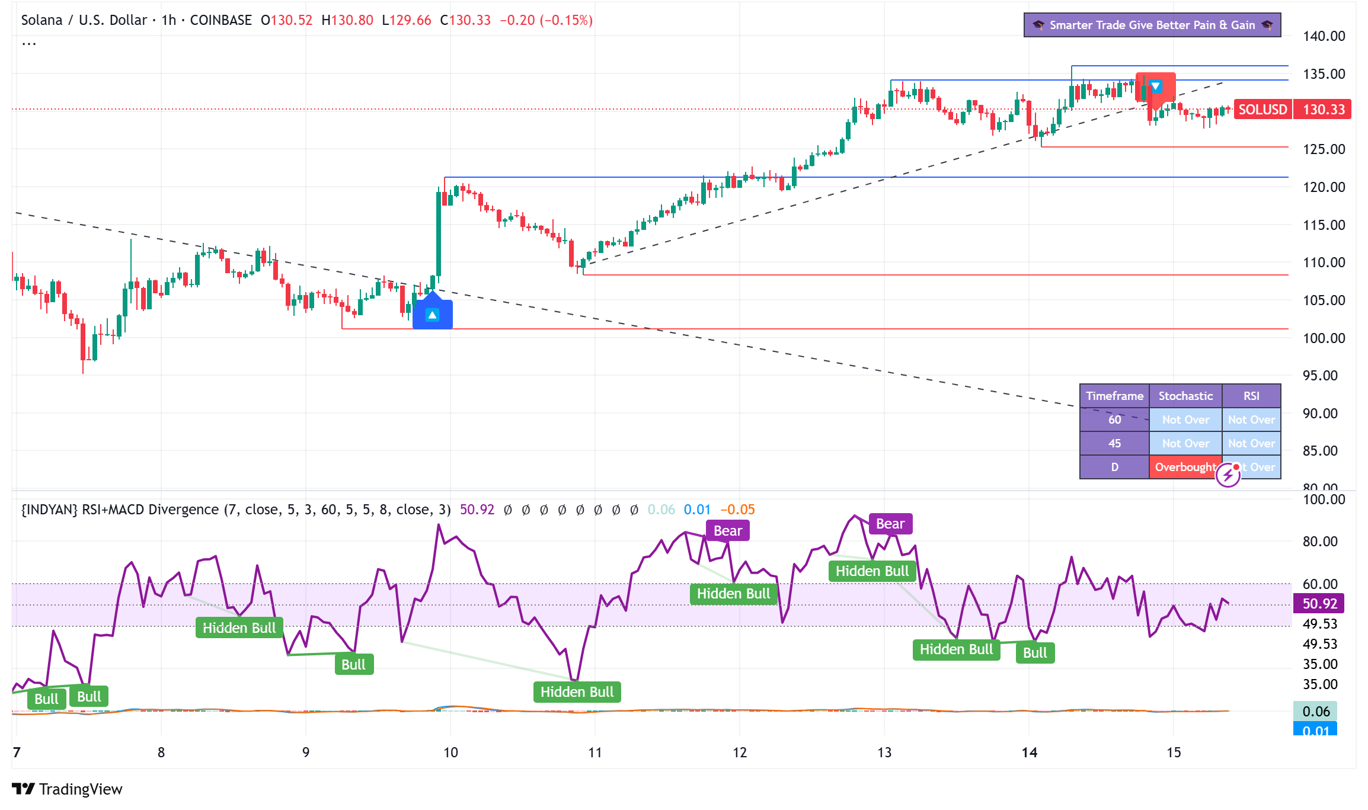Click the SOLUSD price line label
Screen dimensions: 1368x810
[x=1262, y=110]
